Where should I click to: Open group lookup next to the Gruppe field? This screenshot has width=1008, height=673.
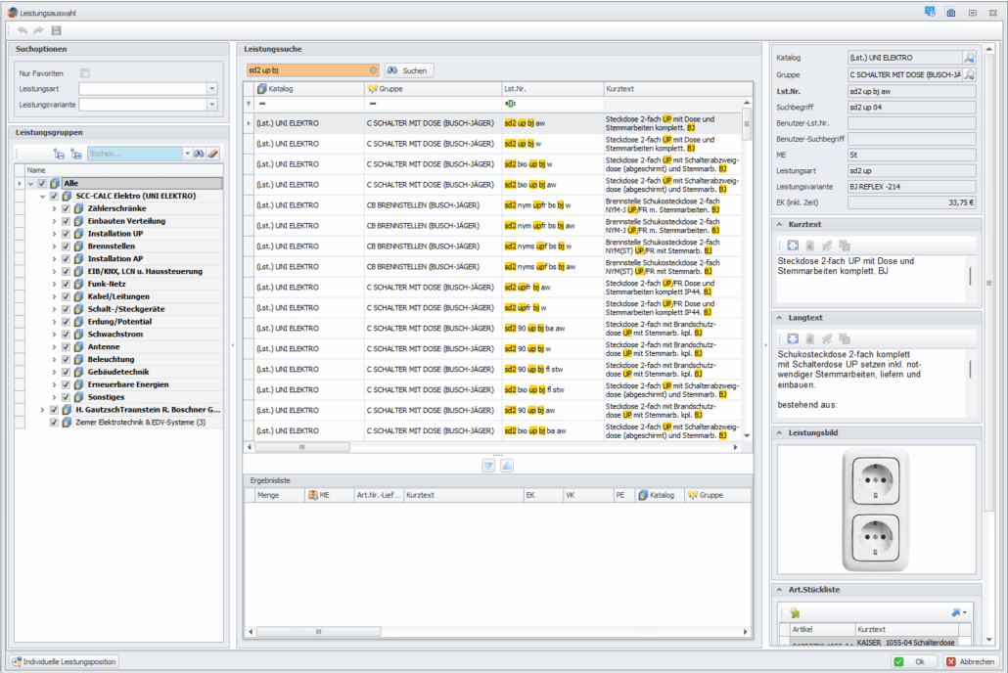[969, 74]
